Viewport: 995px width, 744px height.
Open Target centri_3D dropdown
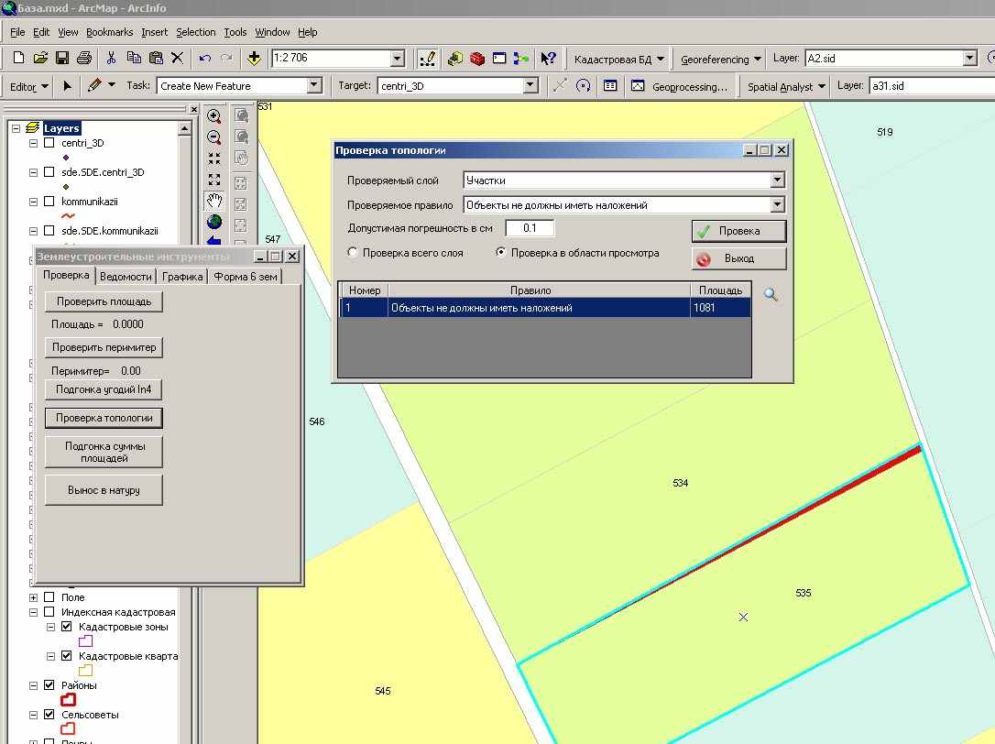(x=531, y=86)
